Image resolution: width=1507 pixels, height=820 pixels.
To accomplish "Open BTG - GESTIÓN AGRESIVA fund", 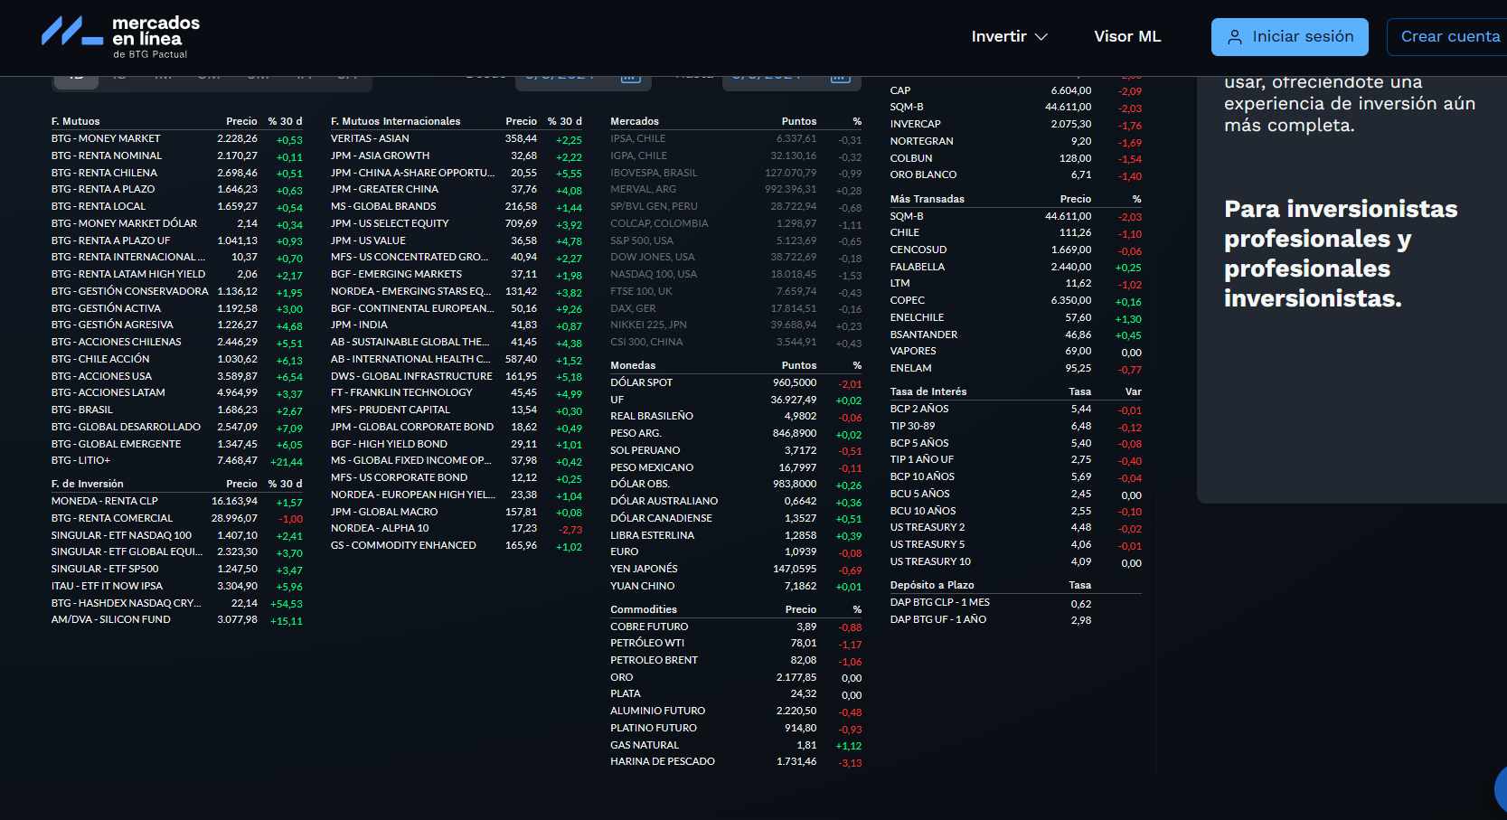I will [177, 325].
